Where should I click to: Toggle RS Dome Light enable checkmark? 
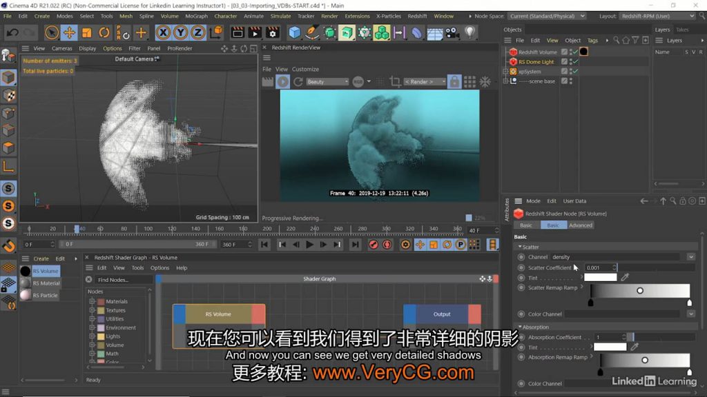575,61
